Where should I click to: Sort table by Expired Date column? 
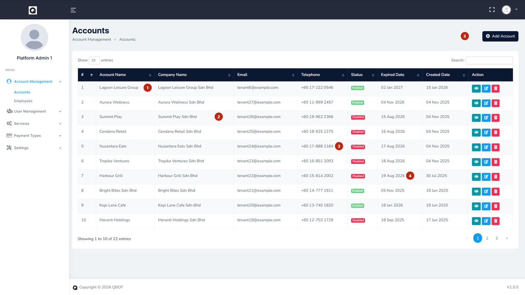400,75
